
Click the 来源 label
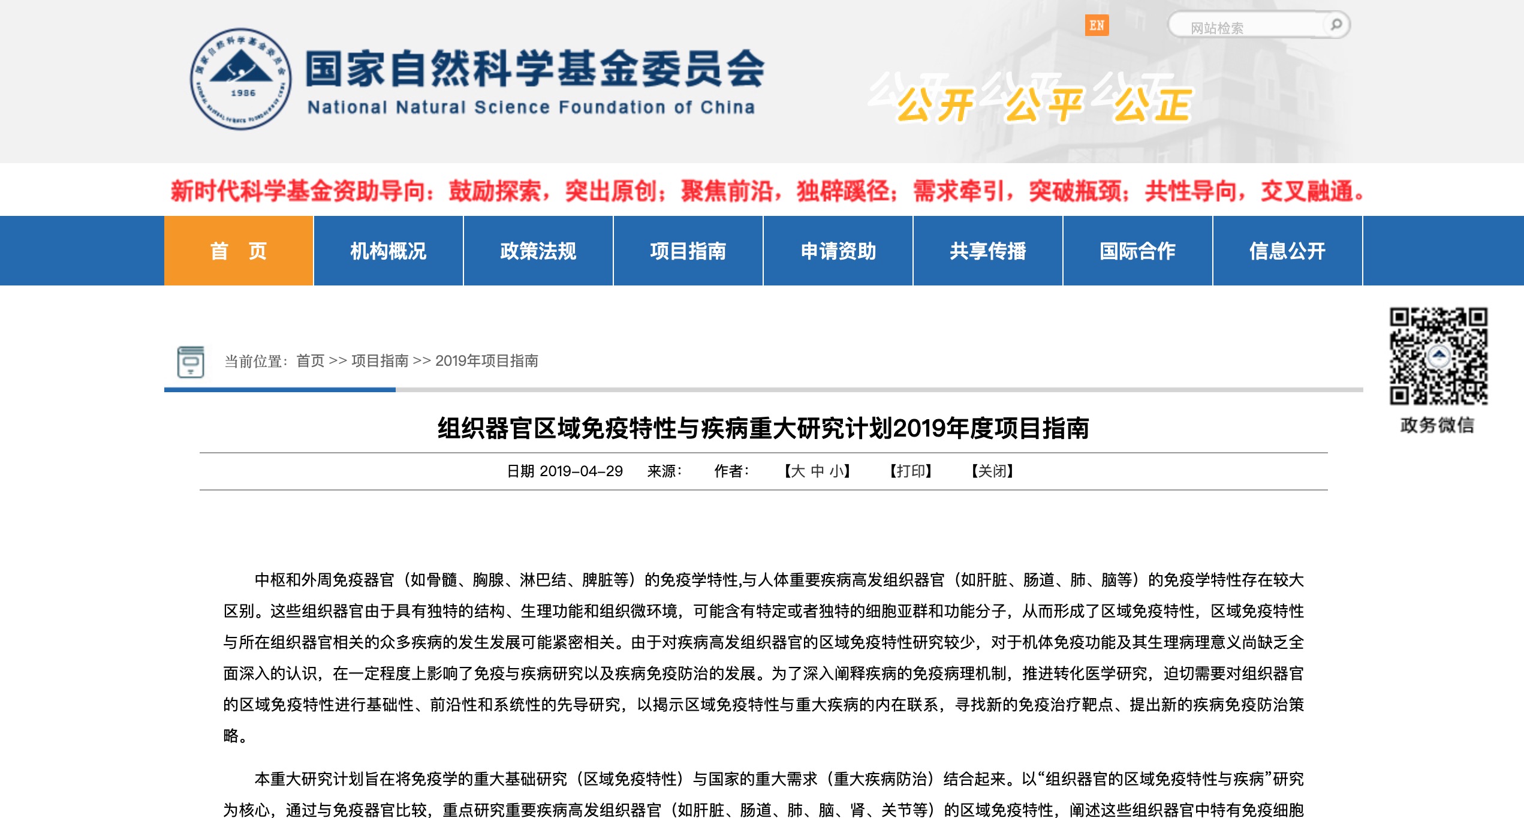[664, 471]
